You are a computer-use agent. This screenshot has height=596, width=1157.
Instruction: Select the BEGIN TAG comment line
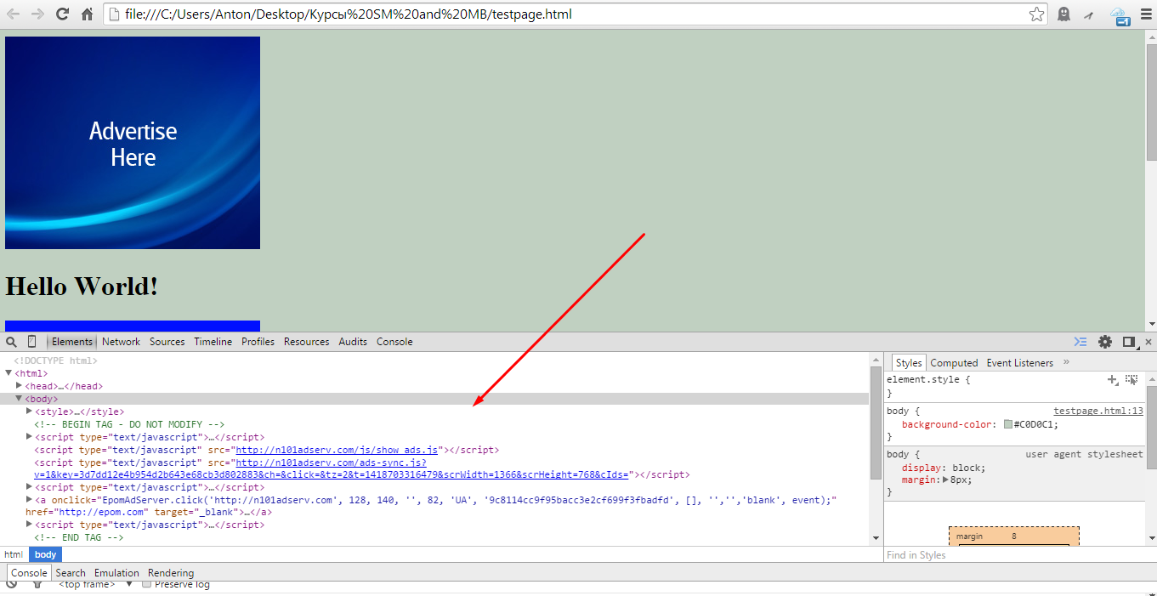pyautogui.click(x=129, y=424)
